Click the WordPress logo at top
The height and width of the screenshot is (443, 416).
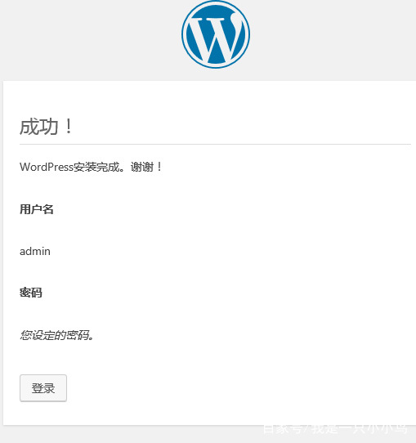coord(216,34)
